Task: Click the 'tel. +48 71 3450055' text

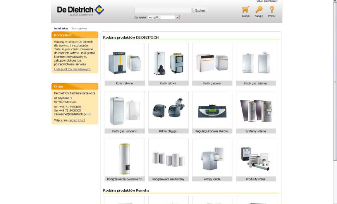Action: click(x=67, y=107)
